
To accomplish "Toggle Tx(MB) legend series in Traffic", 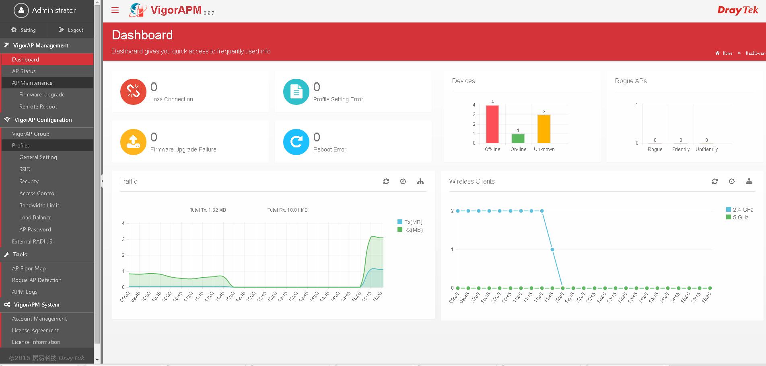I will pos(410,222).
